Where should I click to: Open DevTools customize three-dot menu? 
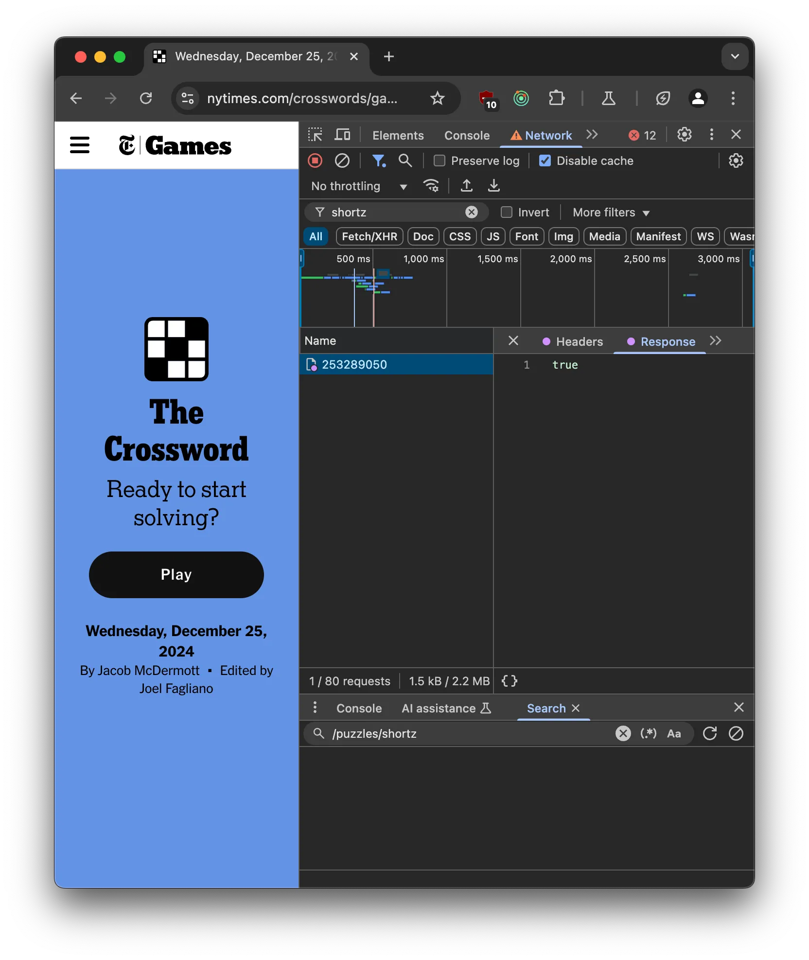712,135
